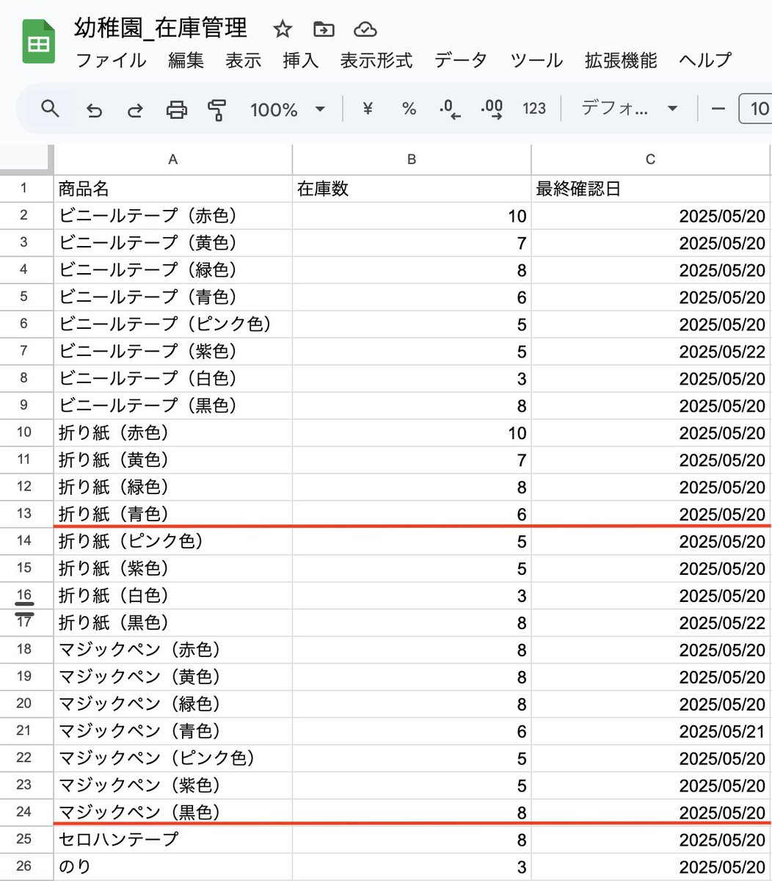Decrease font size with minus button
Image resolution: width=772 pixels, height=881 pixels.
click(718, 109)
